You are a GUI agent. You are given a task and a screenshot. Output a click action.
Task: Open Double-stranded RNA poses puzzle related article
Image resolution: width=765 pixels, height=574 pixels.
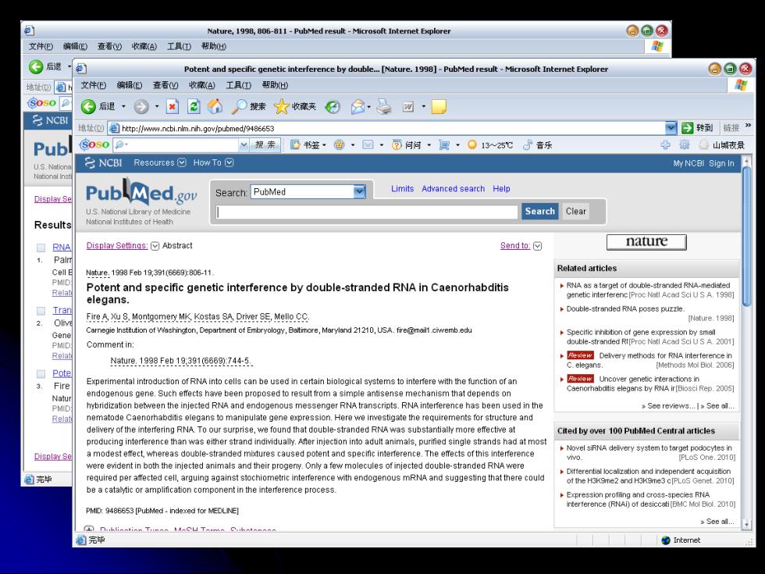tap(625, 309)
